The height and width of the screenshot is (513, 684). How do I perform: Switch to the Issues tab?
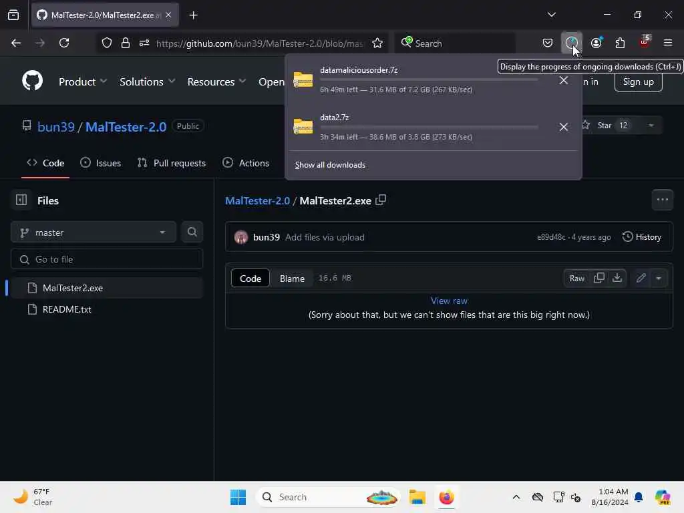(x=101, y=163)
